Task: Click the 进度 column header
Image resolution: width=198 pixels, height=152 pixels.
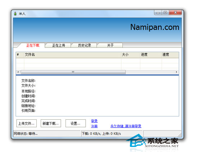Action: point(151,55)
